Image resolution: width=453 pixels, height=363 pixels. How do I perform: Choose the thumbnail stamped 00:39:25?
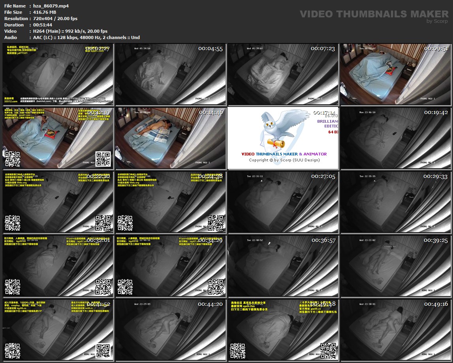point(396,266)
